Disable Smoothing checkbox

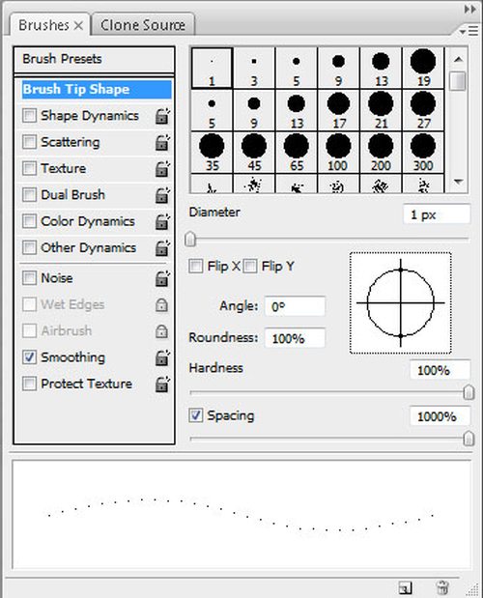[29, 357]
